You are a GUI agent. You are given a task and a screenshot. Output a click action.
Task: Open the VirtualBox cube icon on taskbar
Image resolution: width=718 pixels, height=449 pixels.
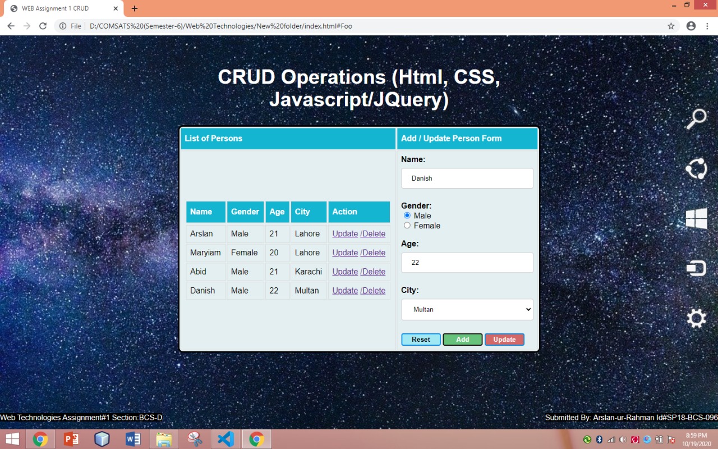102,439
